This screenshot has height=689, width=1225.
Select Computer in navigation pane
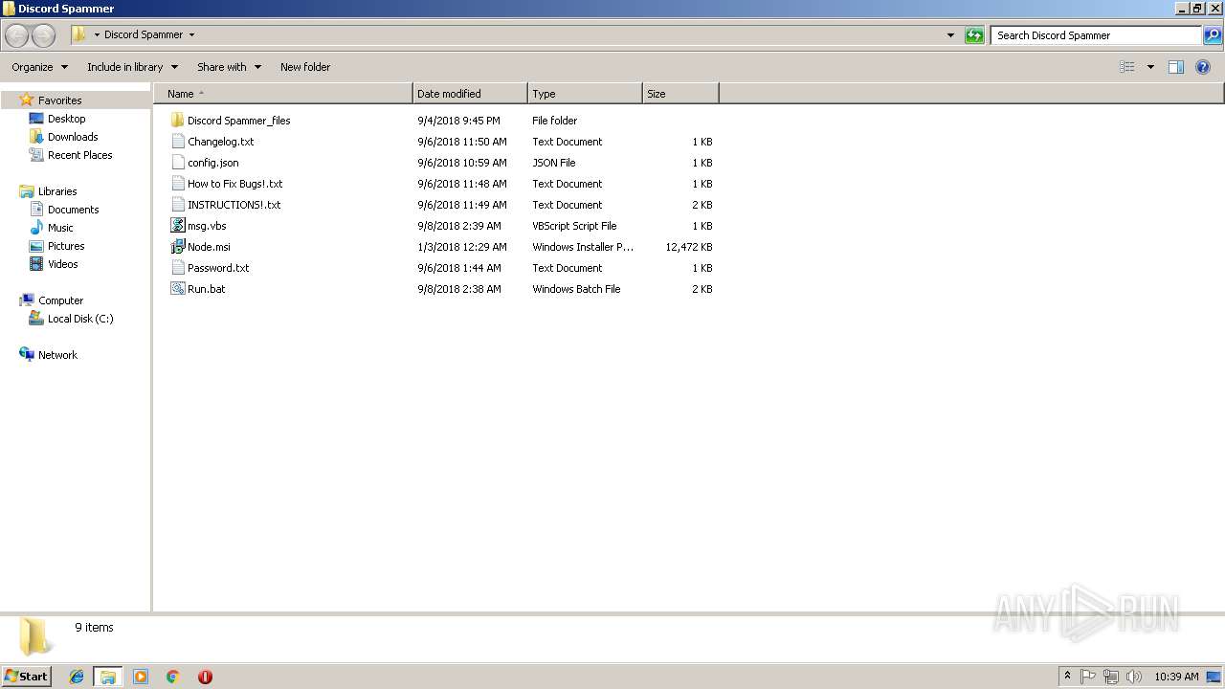click(x=60, y=300)
